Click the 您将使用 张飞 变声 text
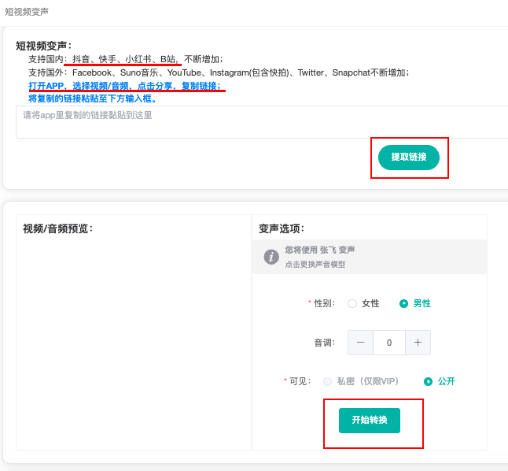 (320, 250)
